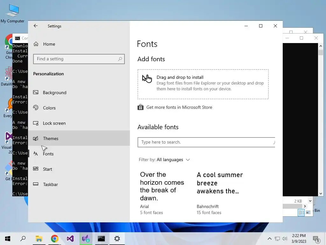This screenshot has height=245, width=326.
Task: Click the volume speaker icon in tray
Action: tap(285, 239)
